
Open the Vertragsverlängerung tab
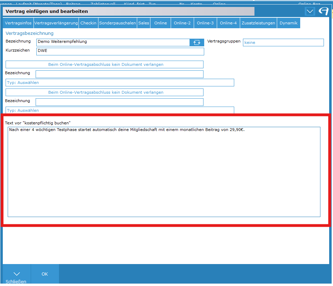[56, 23]
